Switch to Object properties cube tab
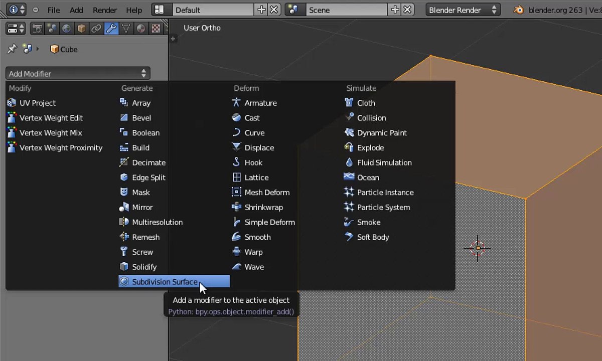This screenshot has width=602, height=361. 81,29
